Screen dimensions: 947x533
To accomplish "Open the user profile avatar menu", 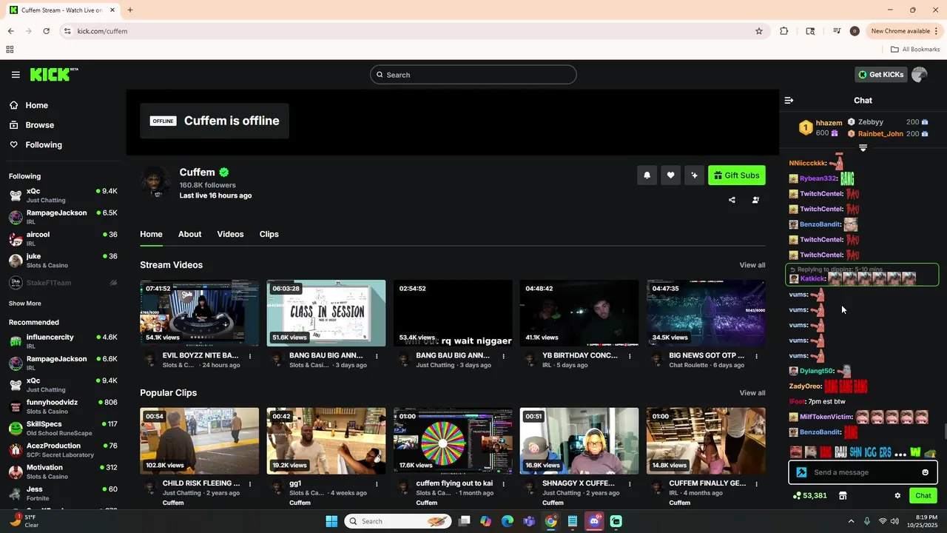I will click(x=920, y=75).
